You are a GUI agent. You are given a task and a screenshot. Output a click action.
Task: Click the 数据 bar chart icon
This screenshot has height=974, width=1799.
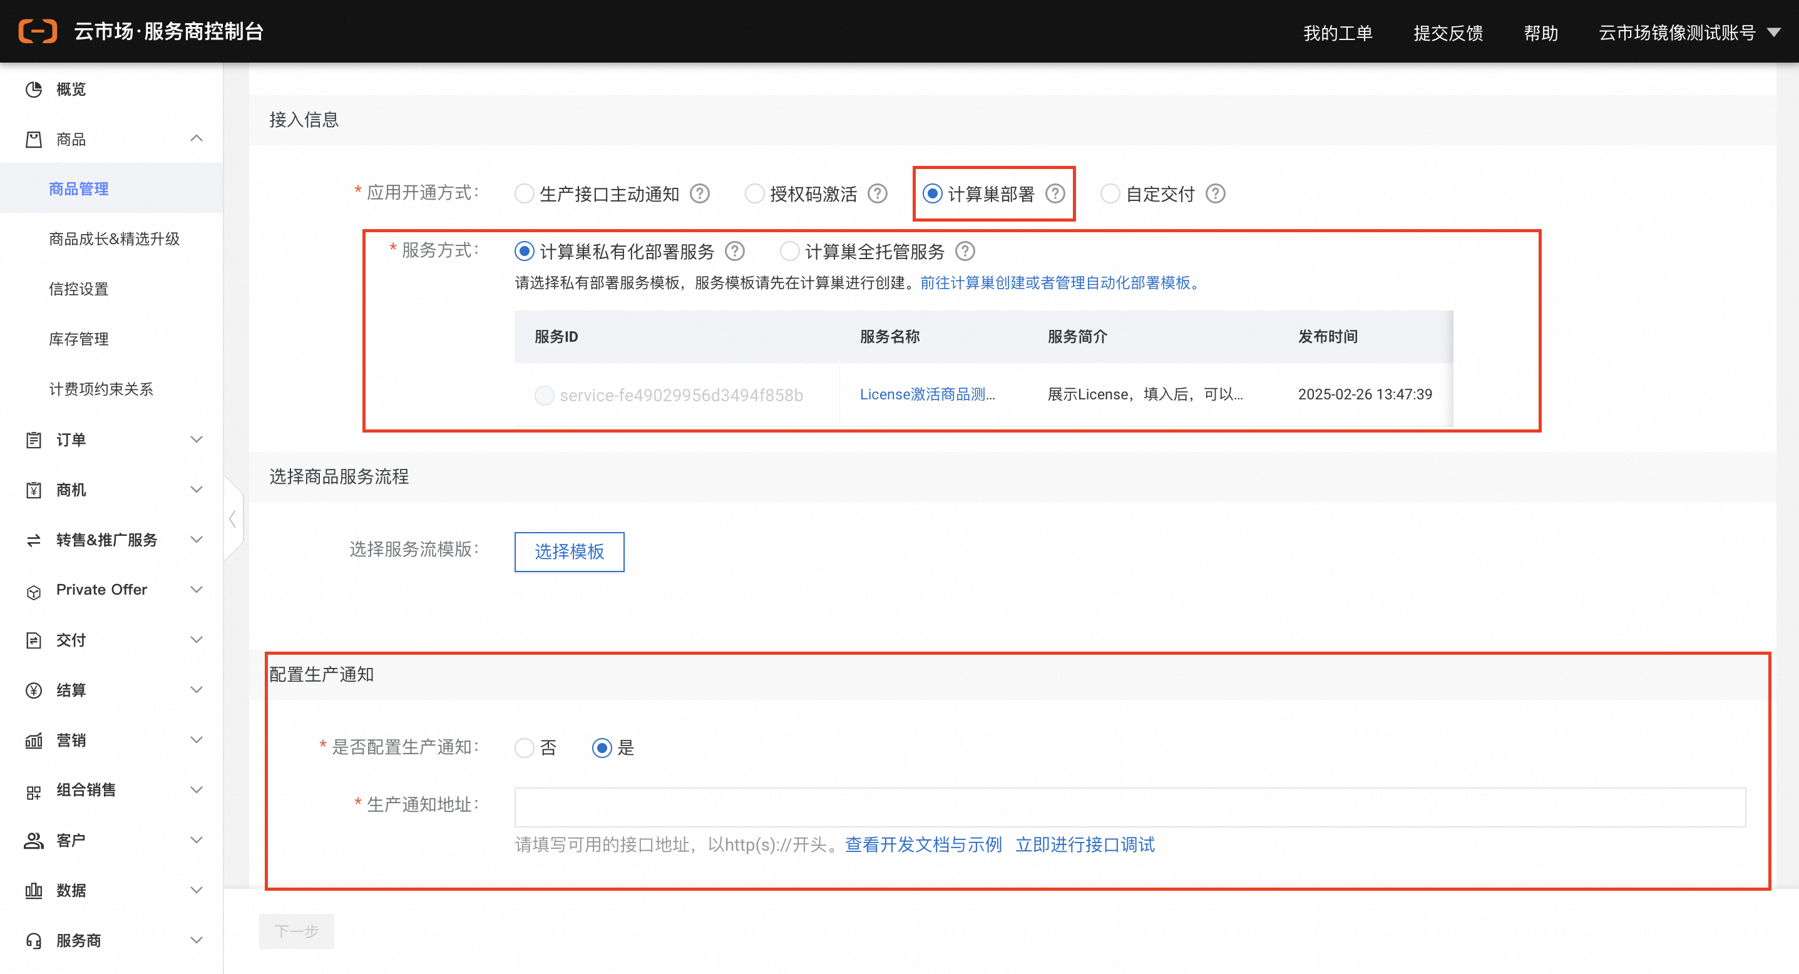click(x=34, y=890)
